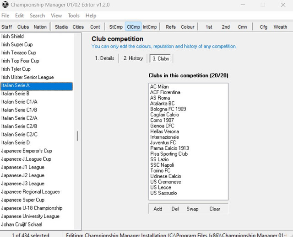
Task: Open the File menu
Action: tap(5, 16)
